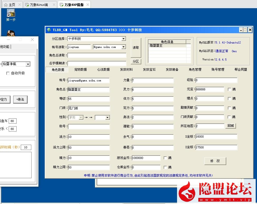Click the 修改 button to apply changes
Image resolution: width=257 pixels, height=204 pixels.
(x=215, y=161)
